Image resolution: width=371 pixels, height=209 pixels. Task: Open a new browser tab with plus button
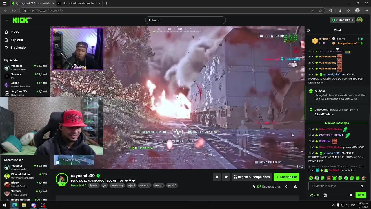(106, 3)
